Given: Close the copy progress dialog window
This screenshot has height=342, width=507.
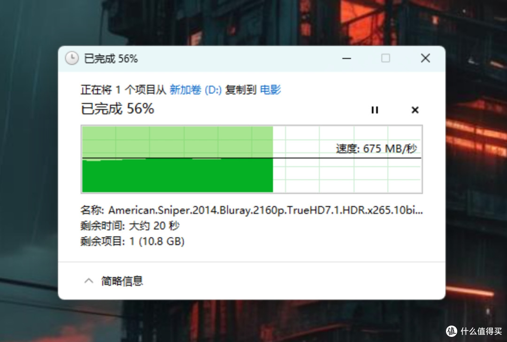Looking at the screenshot, I should (425, 58).
